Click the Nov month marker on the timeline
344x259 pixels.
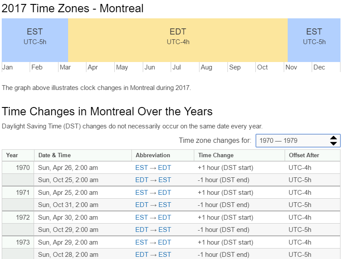click(291, 67)
